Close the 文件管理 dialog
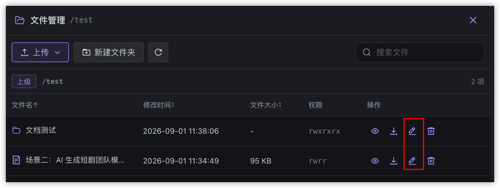Viewport: 500px width, 188px height. (x=473, y=20)
